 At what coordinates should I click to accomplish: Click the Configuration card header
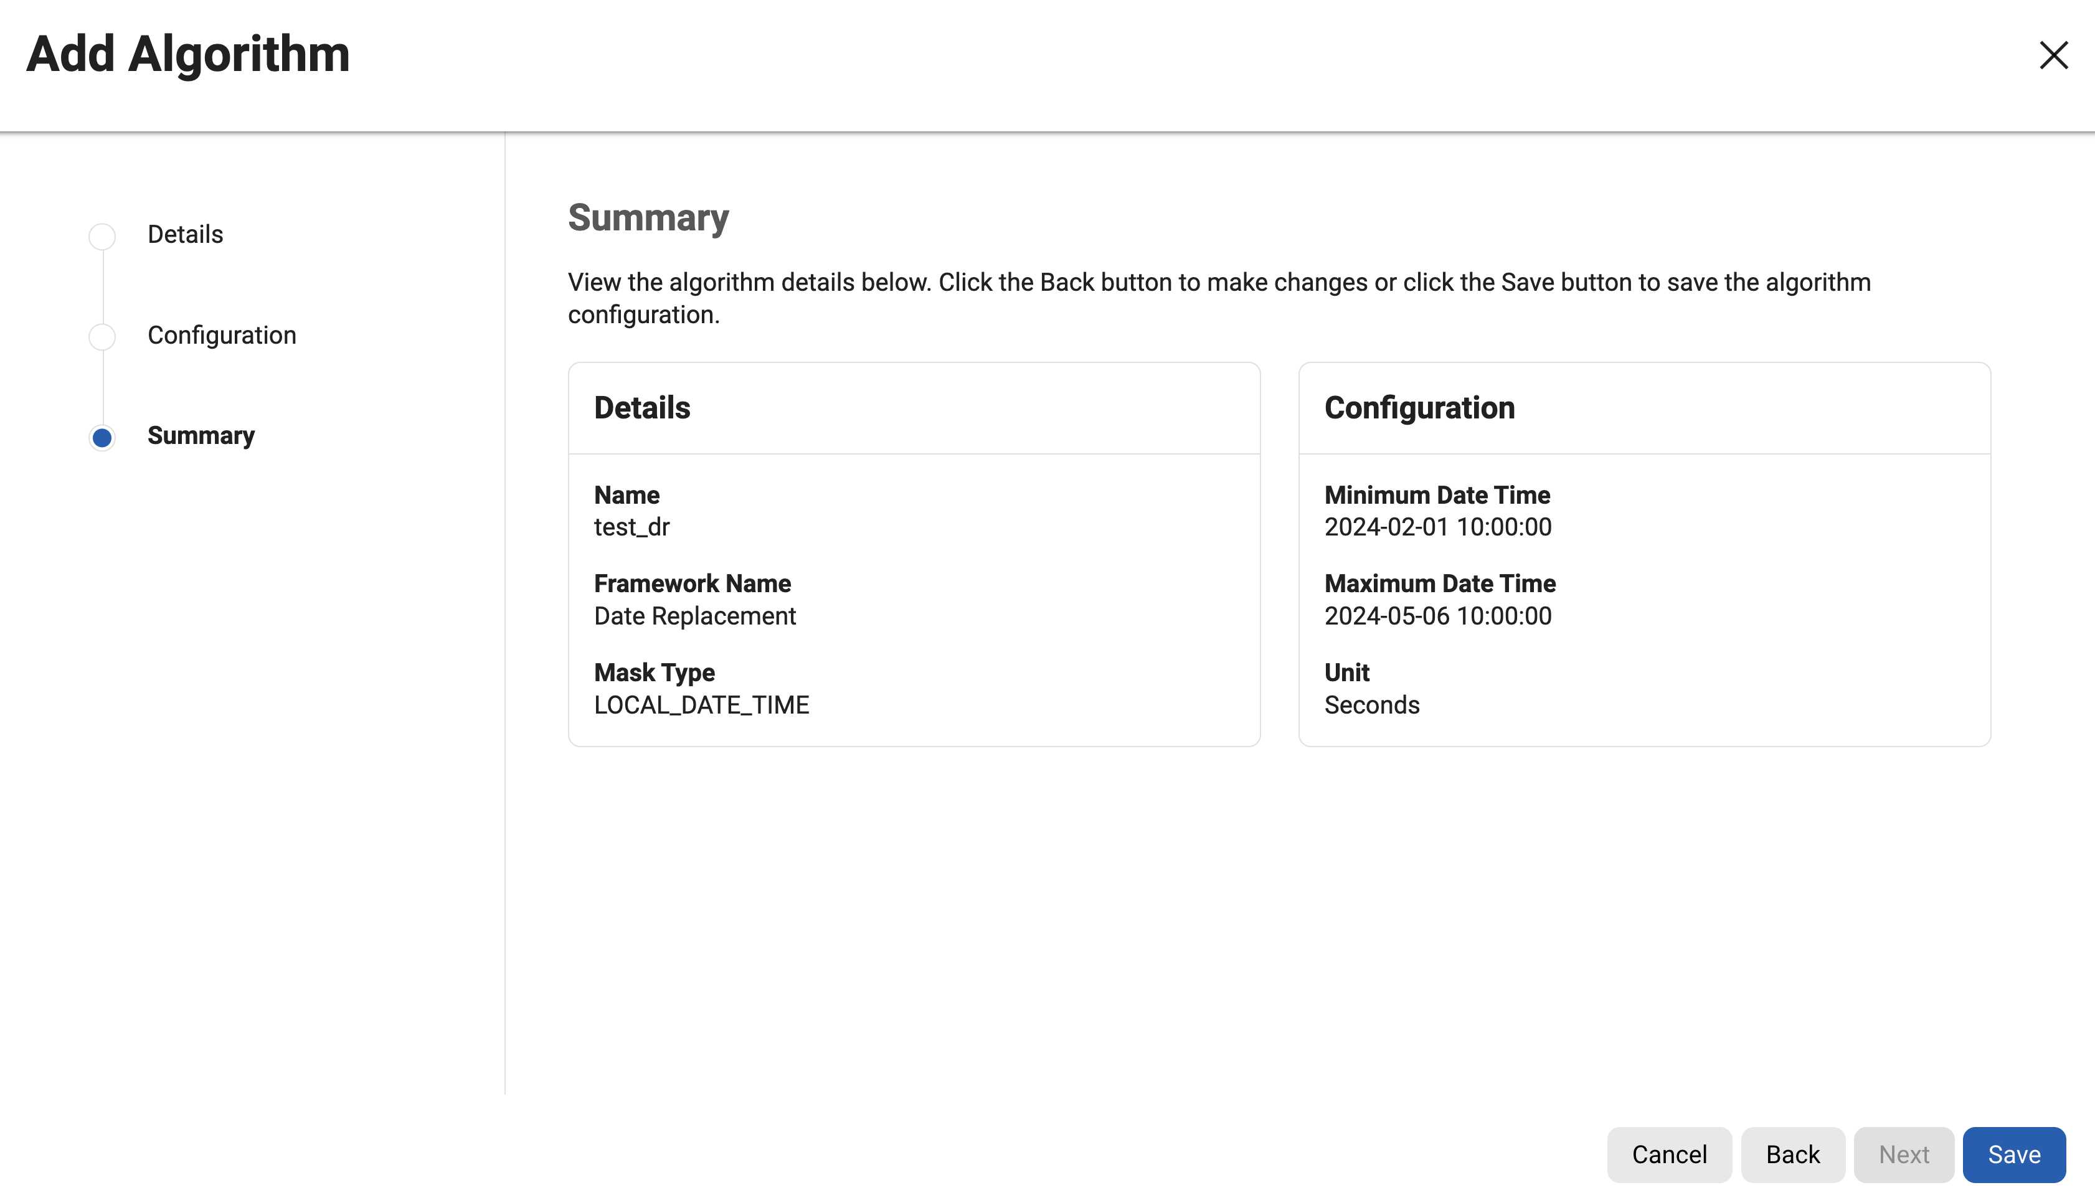click(x=1419, y=408)
